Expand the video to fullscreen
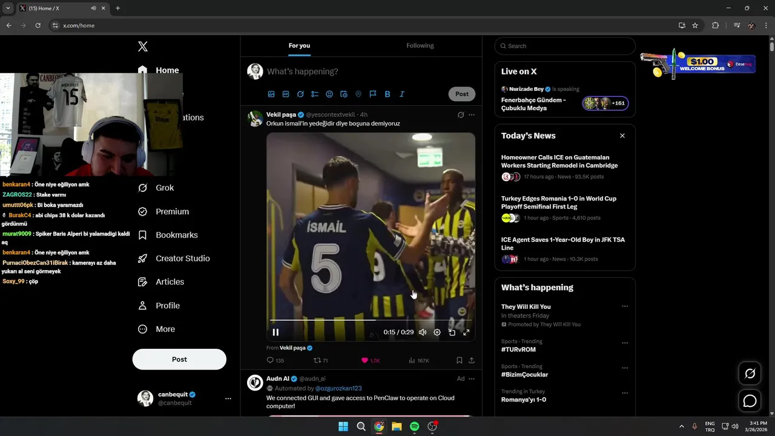Viewport: 775px width, 436px height. pos(466,332)
